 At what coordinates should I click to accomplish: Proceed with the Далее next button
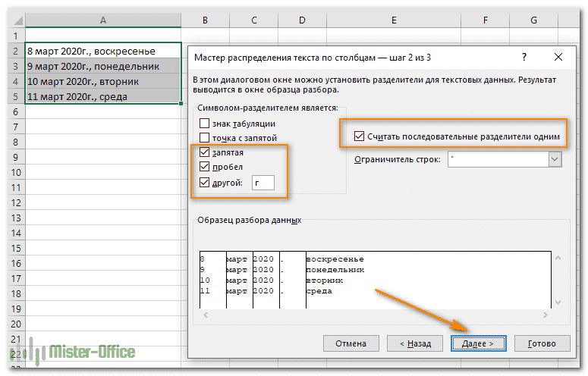pos(478,343)
